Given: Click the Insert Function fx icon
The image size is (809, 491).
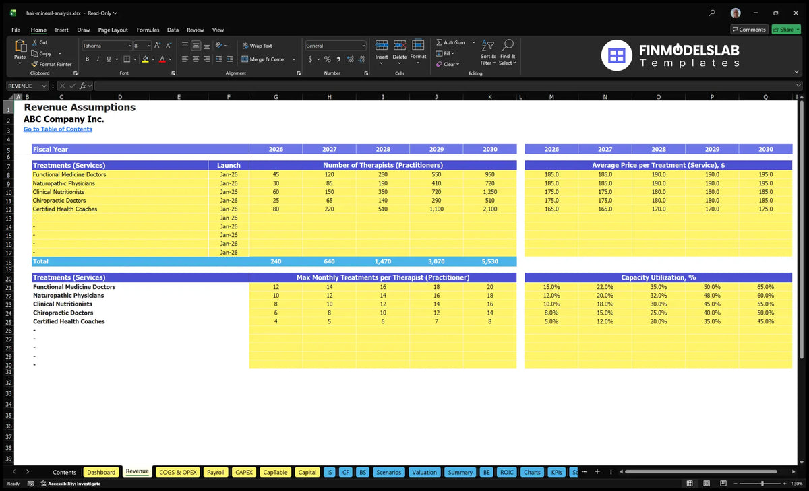Looking at the screenshot, I should pyautogui.click(x=83, y=86).
